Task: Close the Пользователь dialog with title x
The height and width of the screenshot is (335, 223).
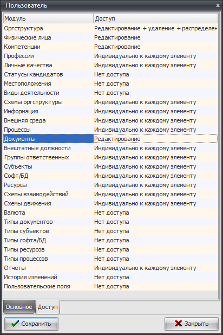Action: pyautogui.click(x=218, y=5)
